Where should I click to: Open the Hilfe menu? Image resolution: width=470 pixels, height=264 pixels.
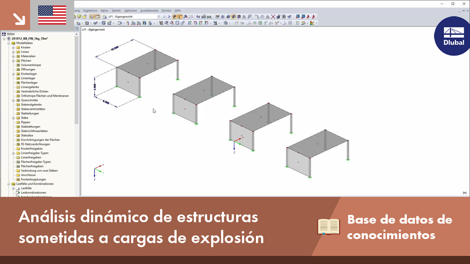[x=178, y=11]
